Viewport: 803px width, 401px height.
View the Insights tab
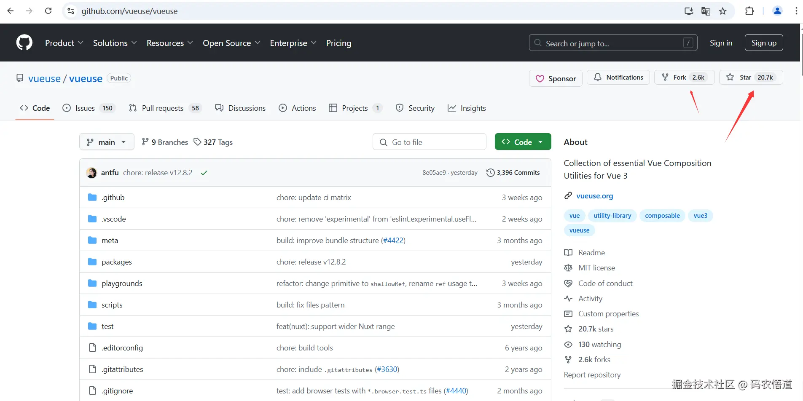coord(467,108)
